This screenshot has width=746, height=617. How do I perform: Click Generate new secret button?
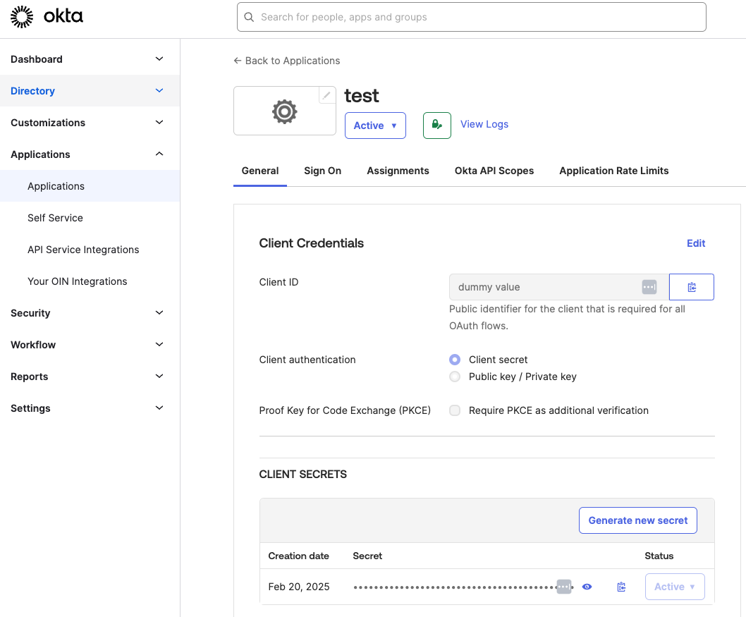(x=637, y=520)
